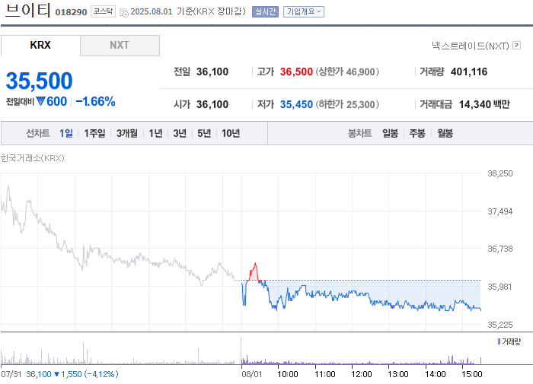
Task: Click the stock code 018290
Action: tap(71, 12)
